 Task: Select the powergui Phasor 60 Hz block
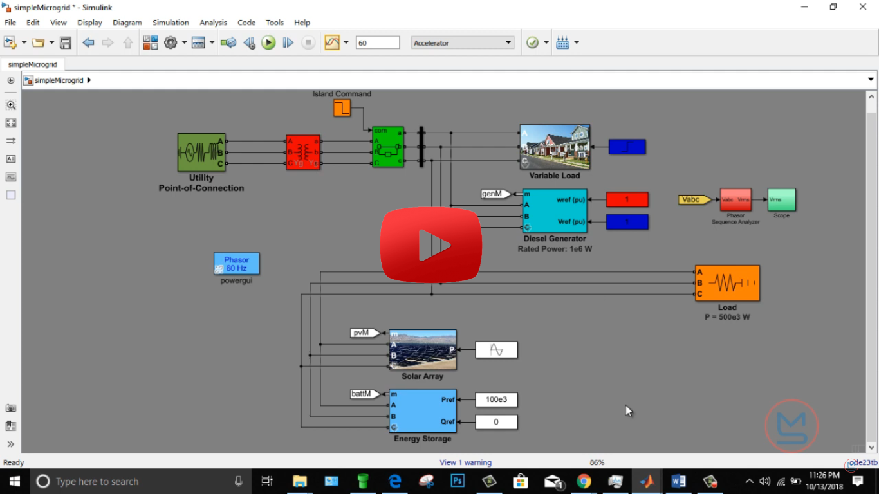point(237,264)
